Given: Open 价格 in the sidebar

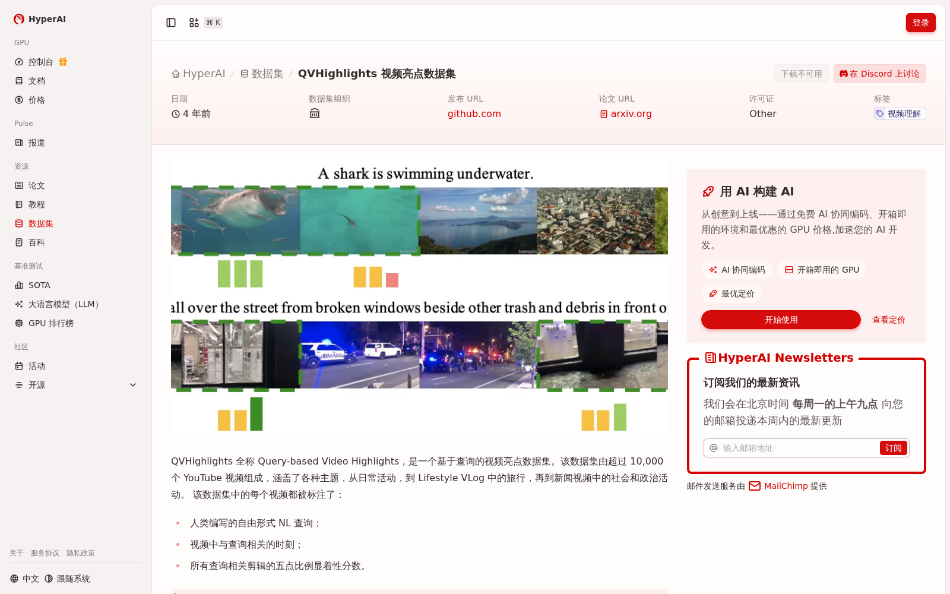Looking at the screenshot, I should [76, 100].
